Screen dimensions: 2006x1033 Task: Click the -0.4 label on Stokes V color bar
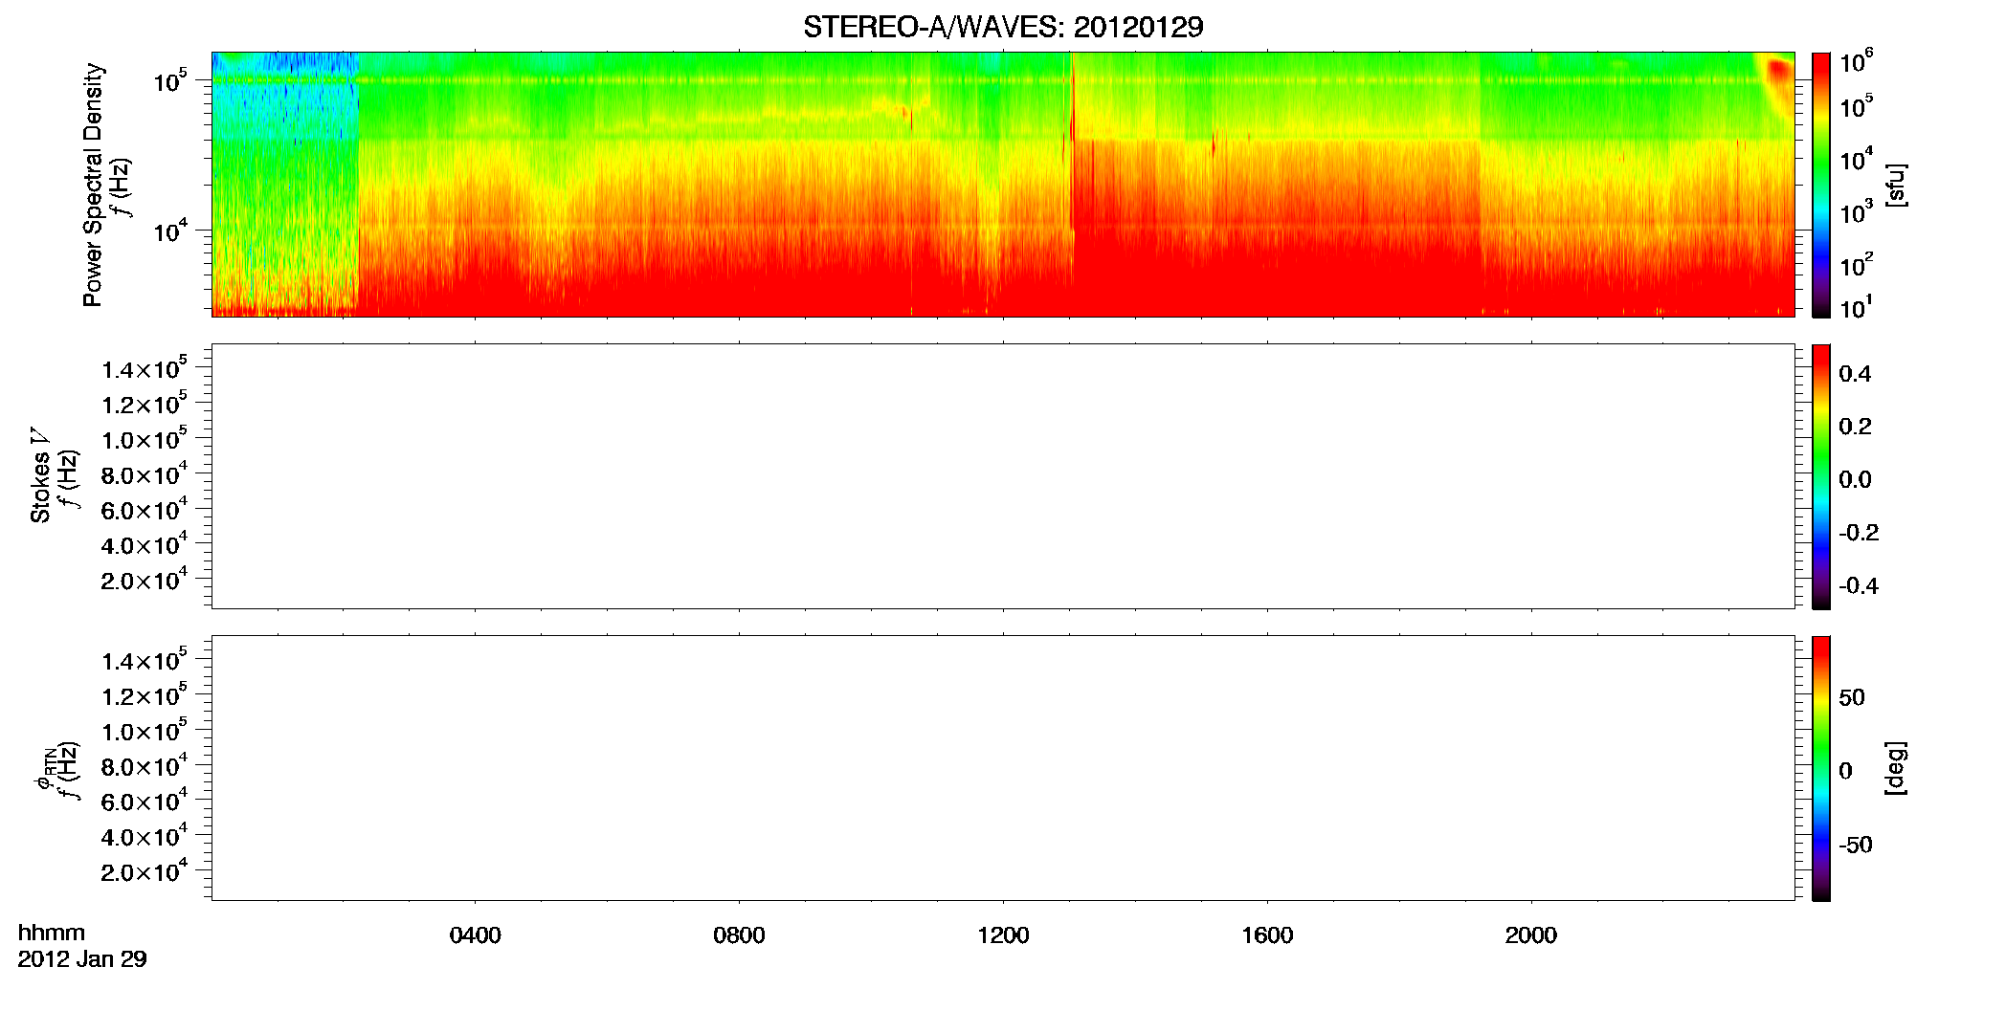click(x=1858, y=586)
